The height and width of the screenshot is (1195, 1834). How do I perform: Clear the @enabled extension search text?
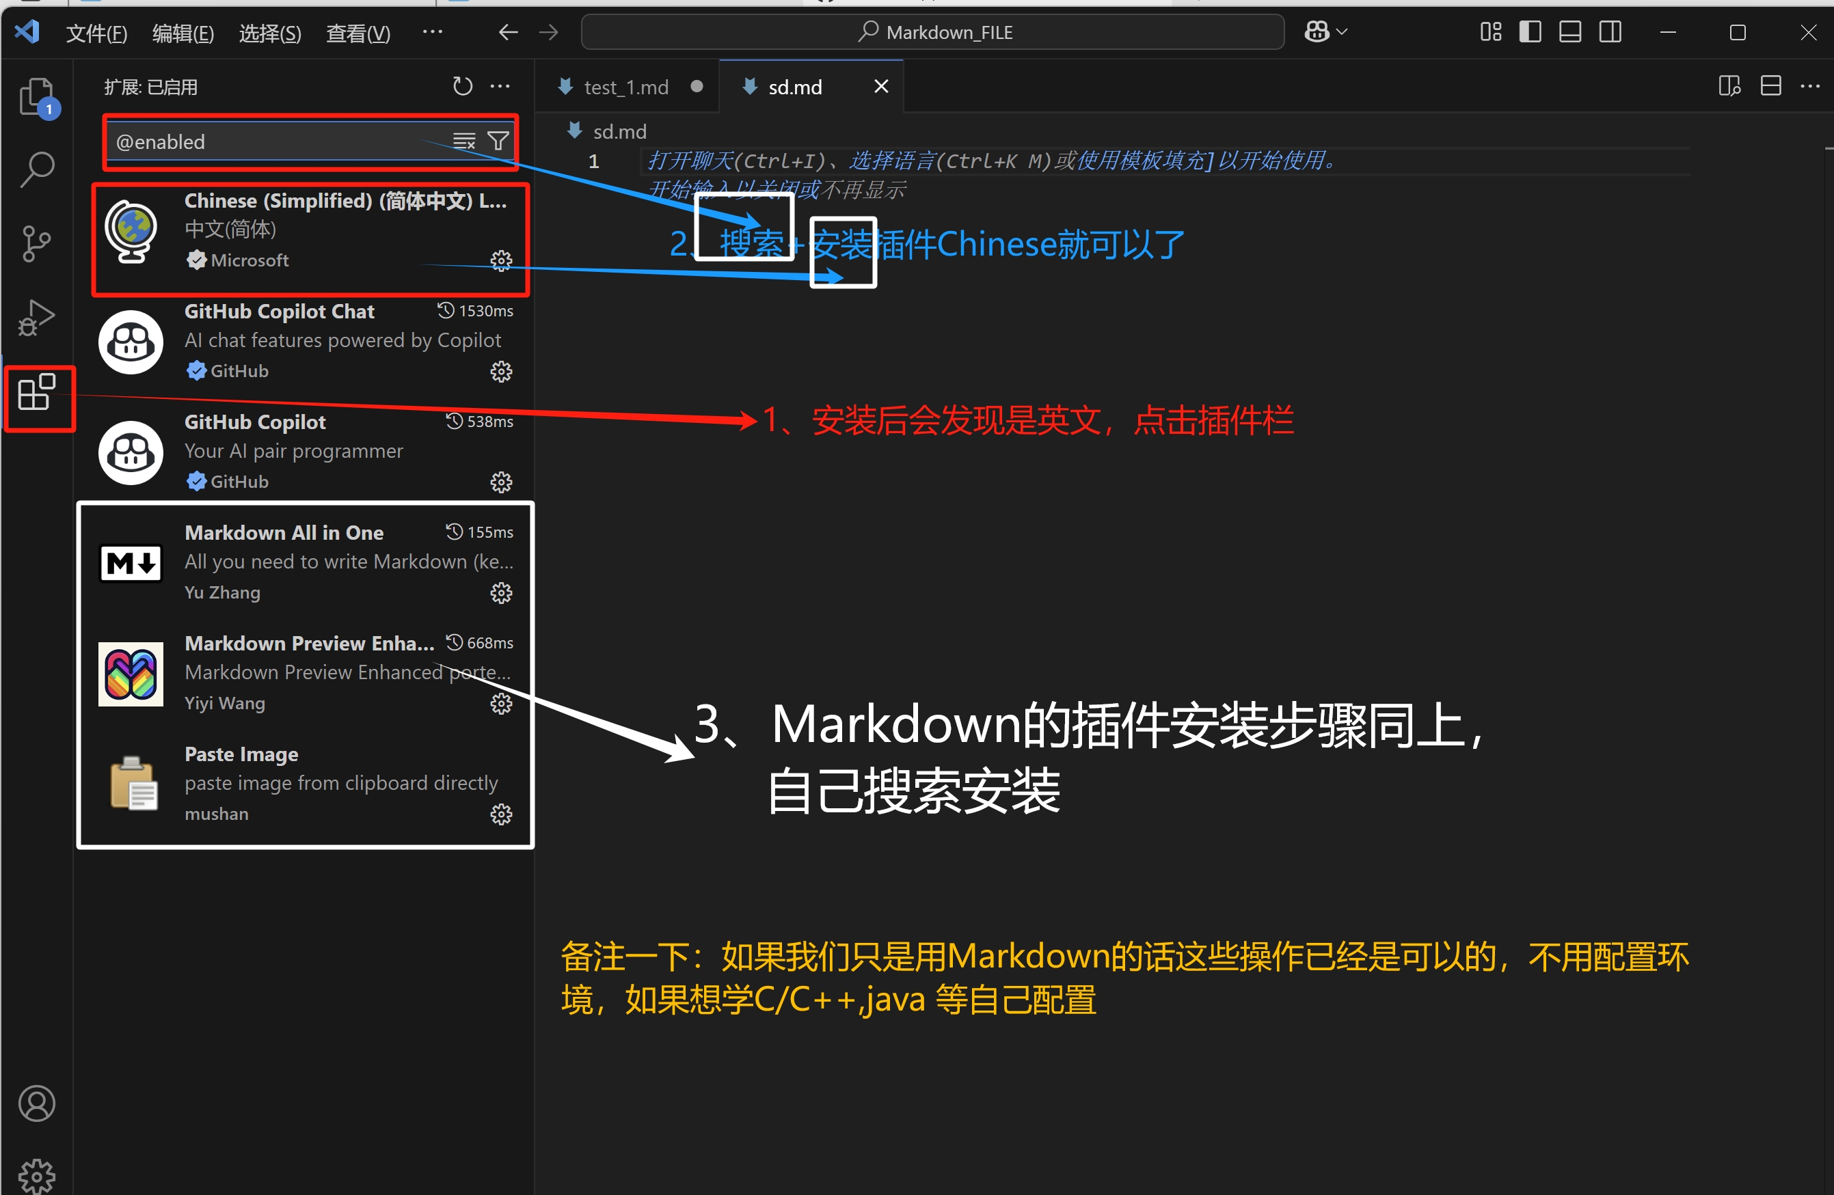tap(463, 140)
